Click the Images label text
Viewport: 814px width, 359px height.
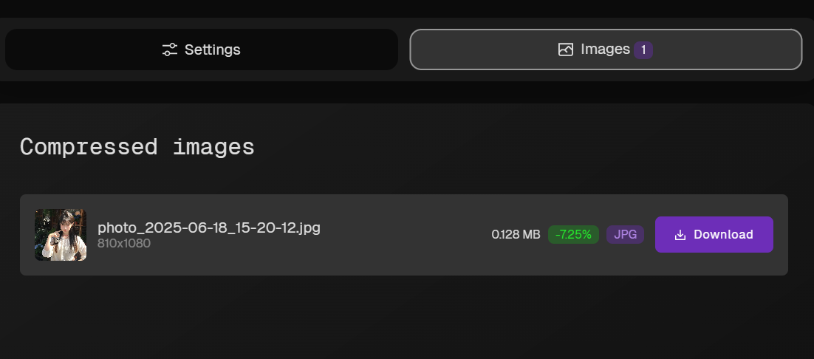(605, 49)
